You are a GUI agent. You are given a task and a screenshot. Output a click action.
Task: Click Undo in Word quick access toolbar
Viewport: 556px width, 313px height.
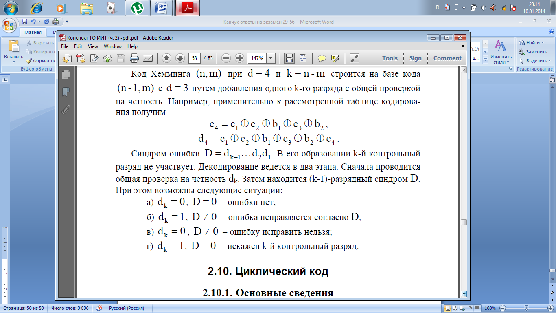33,22
